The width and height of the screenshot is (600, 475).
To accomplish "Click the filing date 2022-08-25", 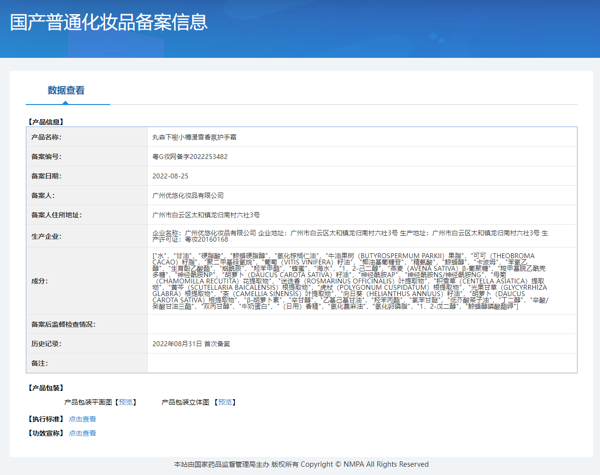I will click(x=170, y=176).
